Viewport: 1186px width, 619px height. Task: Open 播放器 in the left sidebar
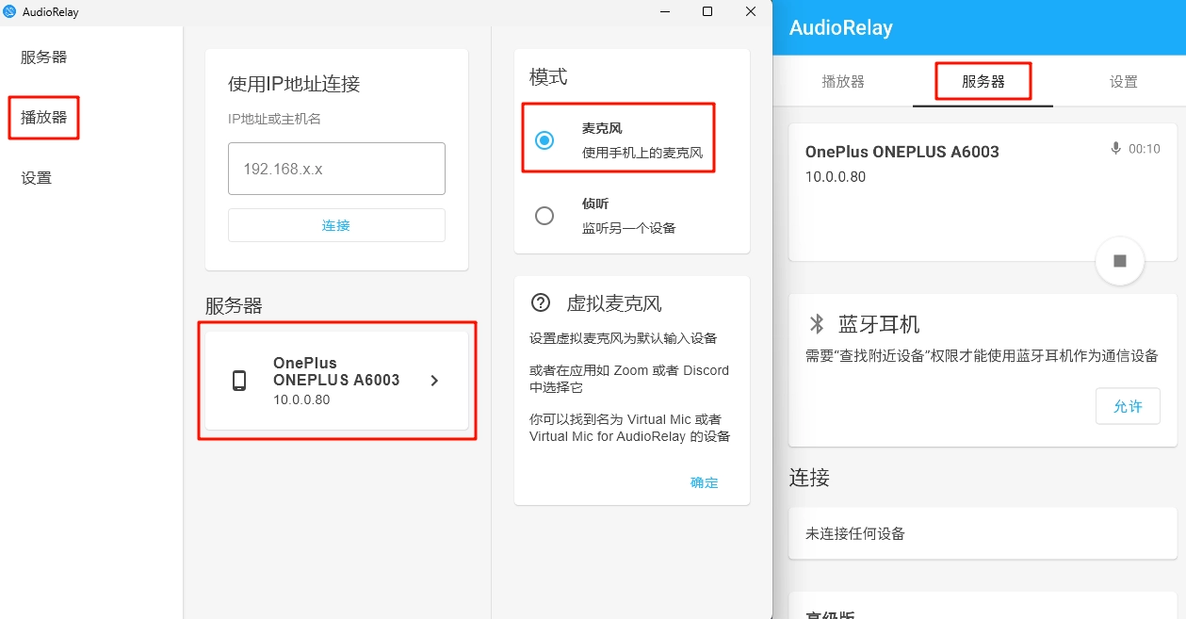(x=44, y=118)
